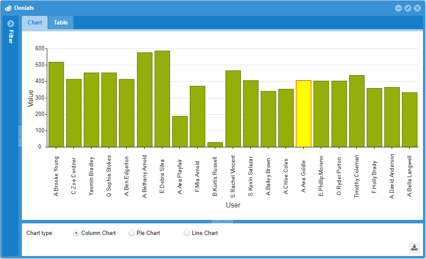This screenshot has height=259, width=426.
Task: Switch to the Table tab
Action: 61,23
